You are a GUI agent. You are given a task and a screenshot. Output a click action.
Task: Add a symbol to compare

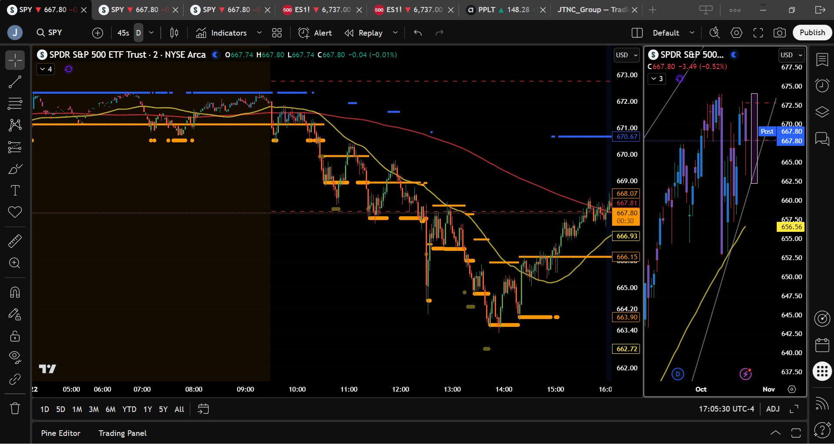(98, 33)
